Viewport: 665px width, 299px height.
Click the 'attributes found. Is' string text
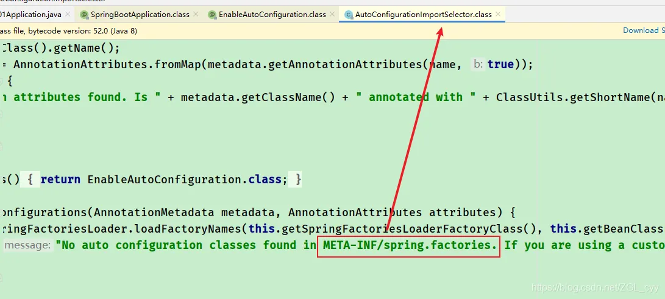[80, 97]
